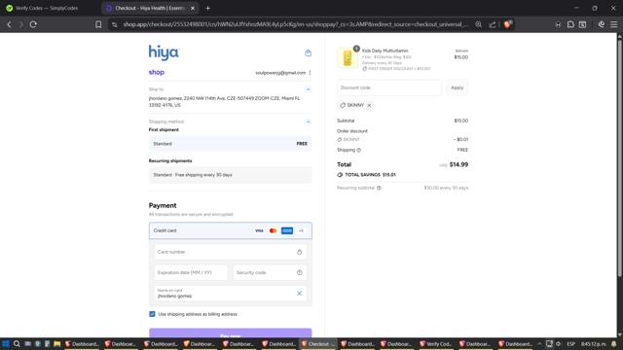
Task: Share this page from address bar
Action: 493,24
